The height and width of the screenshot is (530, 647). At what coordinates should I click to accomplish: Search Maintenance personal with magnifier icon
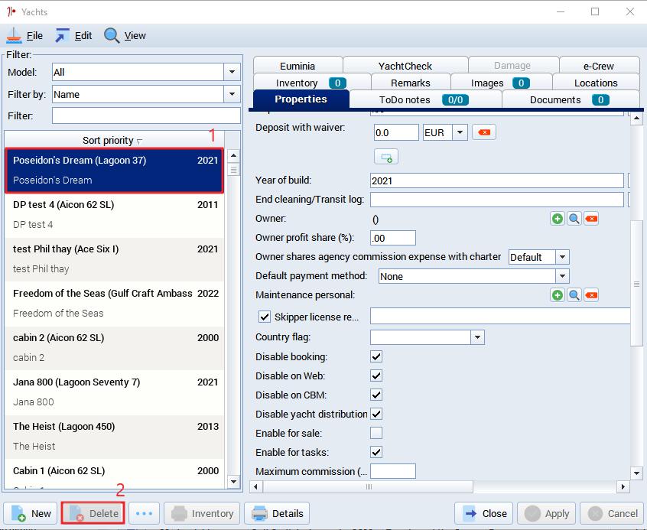(x=574, y=295)
